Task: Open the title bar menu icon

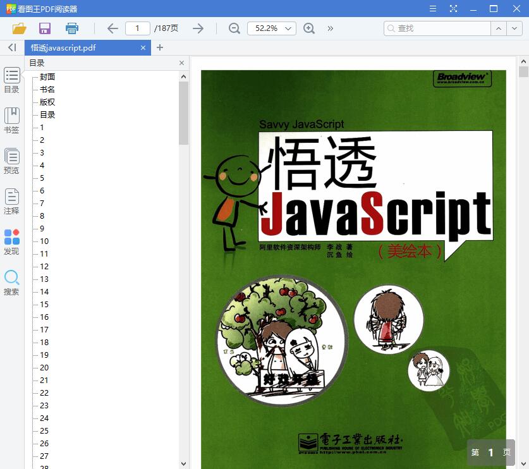Action: (x=433, y=9)
